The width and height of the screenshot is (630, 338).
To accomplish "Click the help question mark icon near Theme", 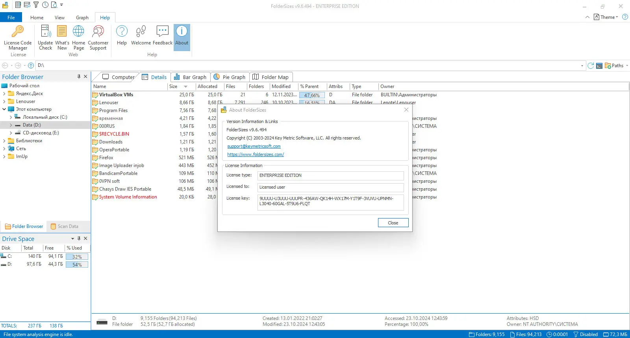I will tap(625, 17).
